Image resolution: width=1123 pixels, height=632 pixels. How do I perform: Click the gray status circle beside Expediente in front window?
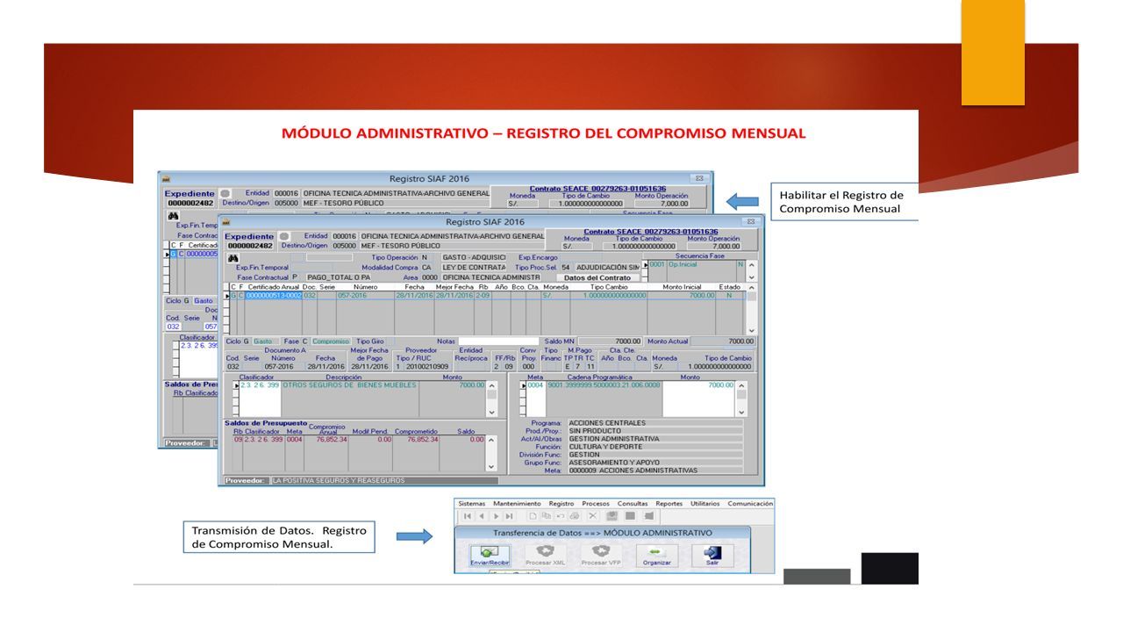284,236
